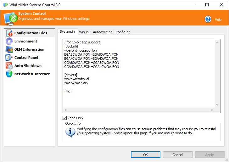Click the horizontal scroll right arrow

click(x=212, y=110)
